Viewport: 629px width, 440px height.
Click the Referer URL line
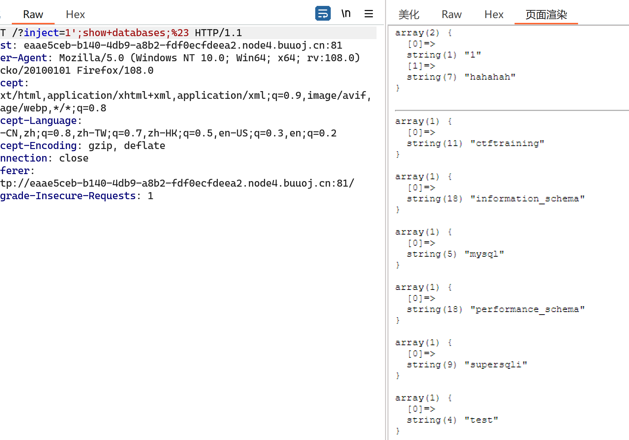(x=177, y=183)
